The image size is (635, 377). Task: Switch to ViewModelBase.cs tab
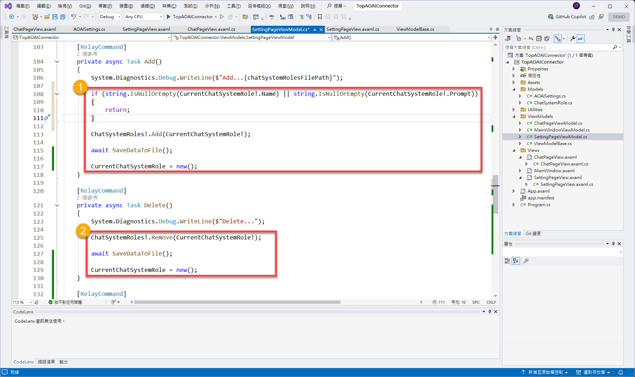(x=415, y=29)
